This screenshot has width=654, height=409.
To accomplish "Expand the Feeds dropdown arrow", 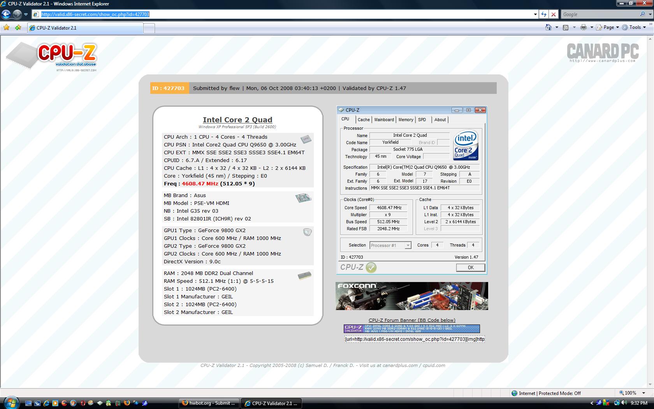I will [x=574, y=27].
